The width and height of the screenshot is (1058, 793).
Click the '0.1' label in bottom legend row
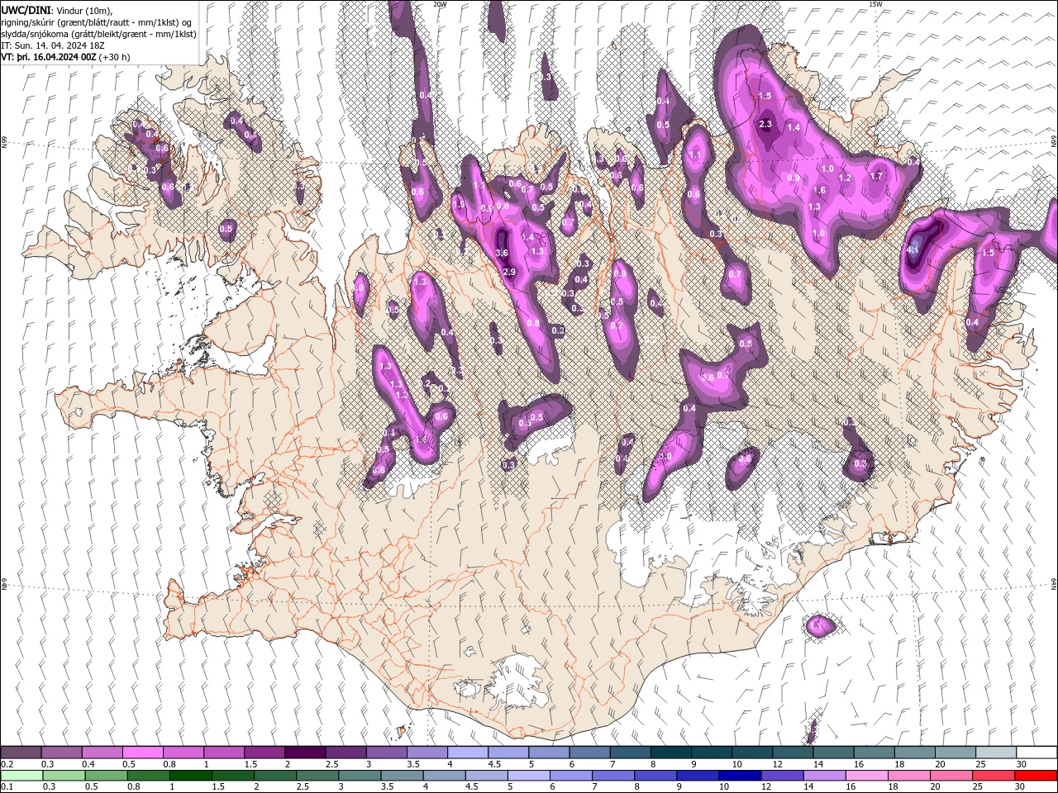[x=7, y=787]
